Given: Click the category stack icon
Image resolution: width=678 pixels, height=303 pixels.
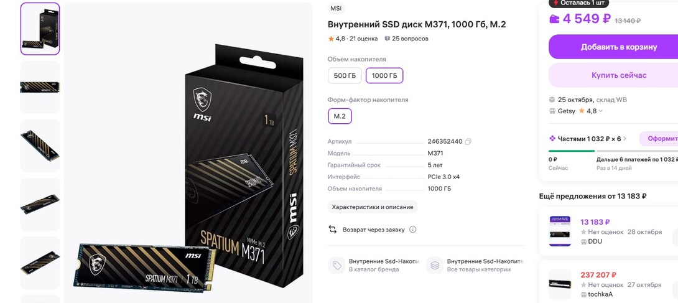Looking at the screenshot, I should (435, 265).
